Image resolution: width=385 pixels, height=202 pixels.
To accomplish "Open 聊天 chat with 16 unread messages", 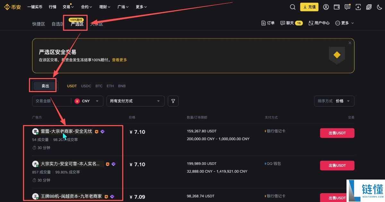I will point(291,23).
